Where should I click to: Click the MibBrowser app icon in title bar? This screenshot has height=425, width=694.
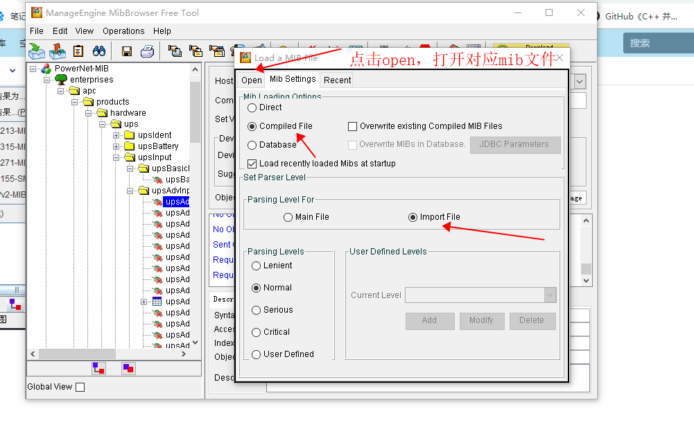click(37, 12)
